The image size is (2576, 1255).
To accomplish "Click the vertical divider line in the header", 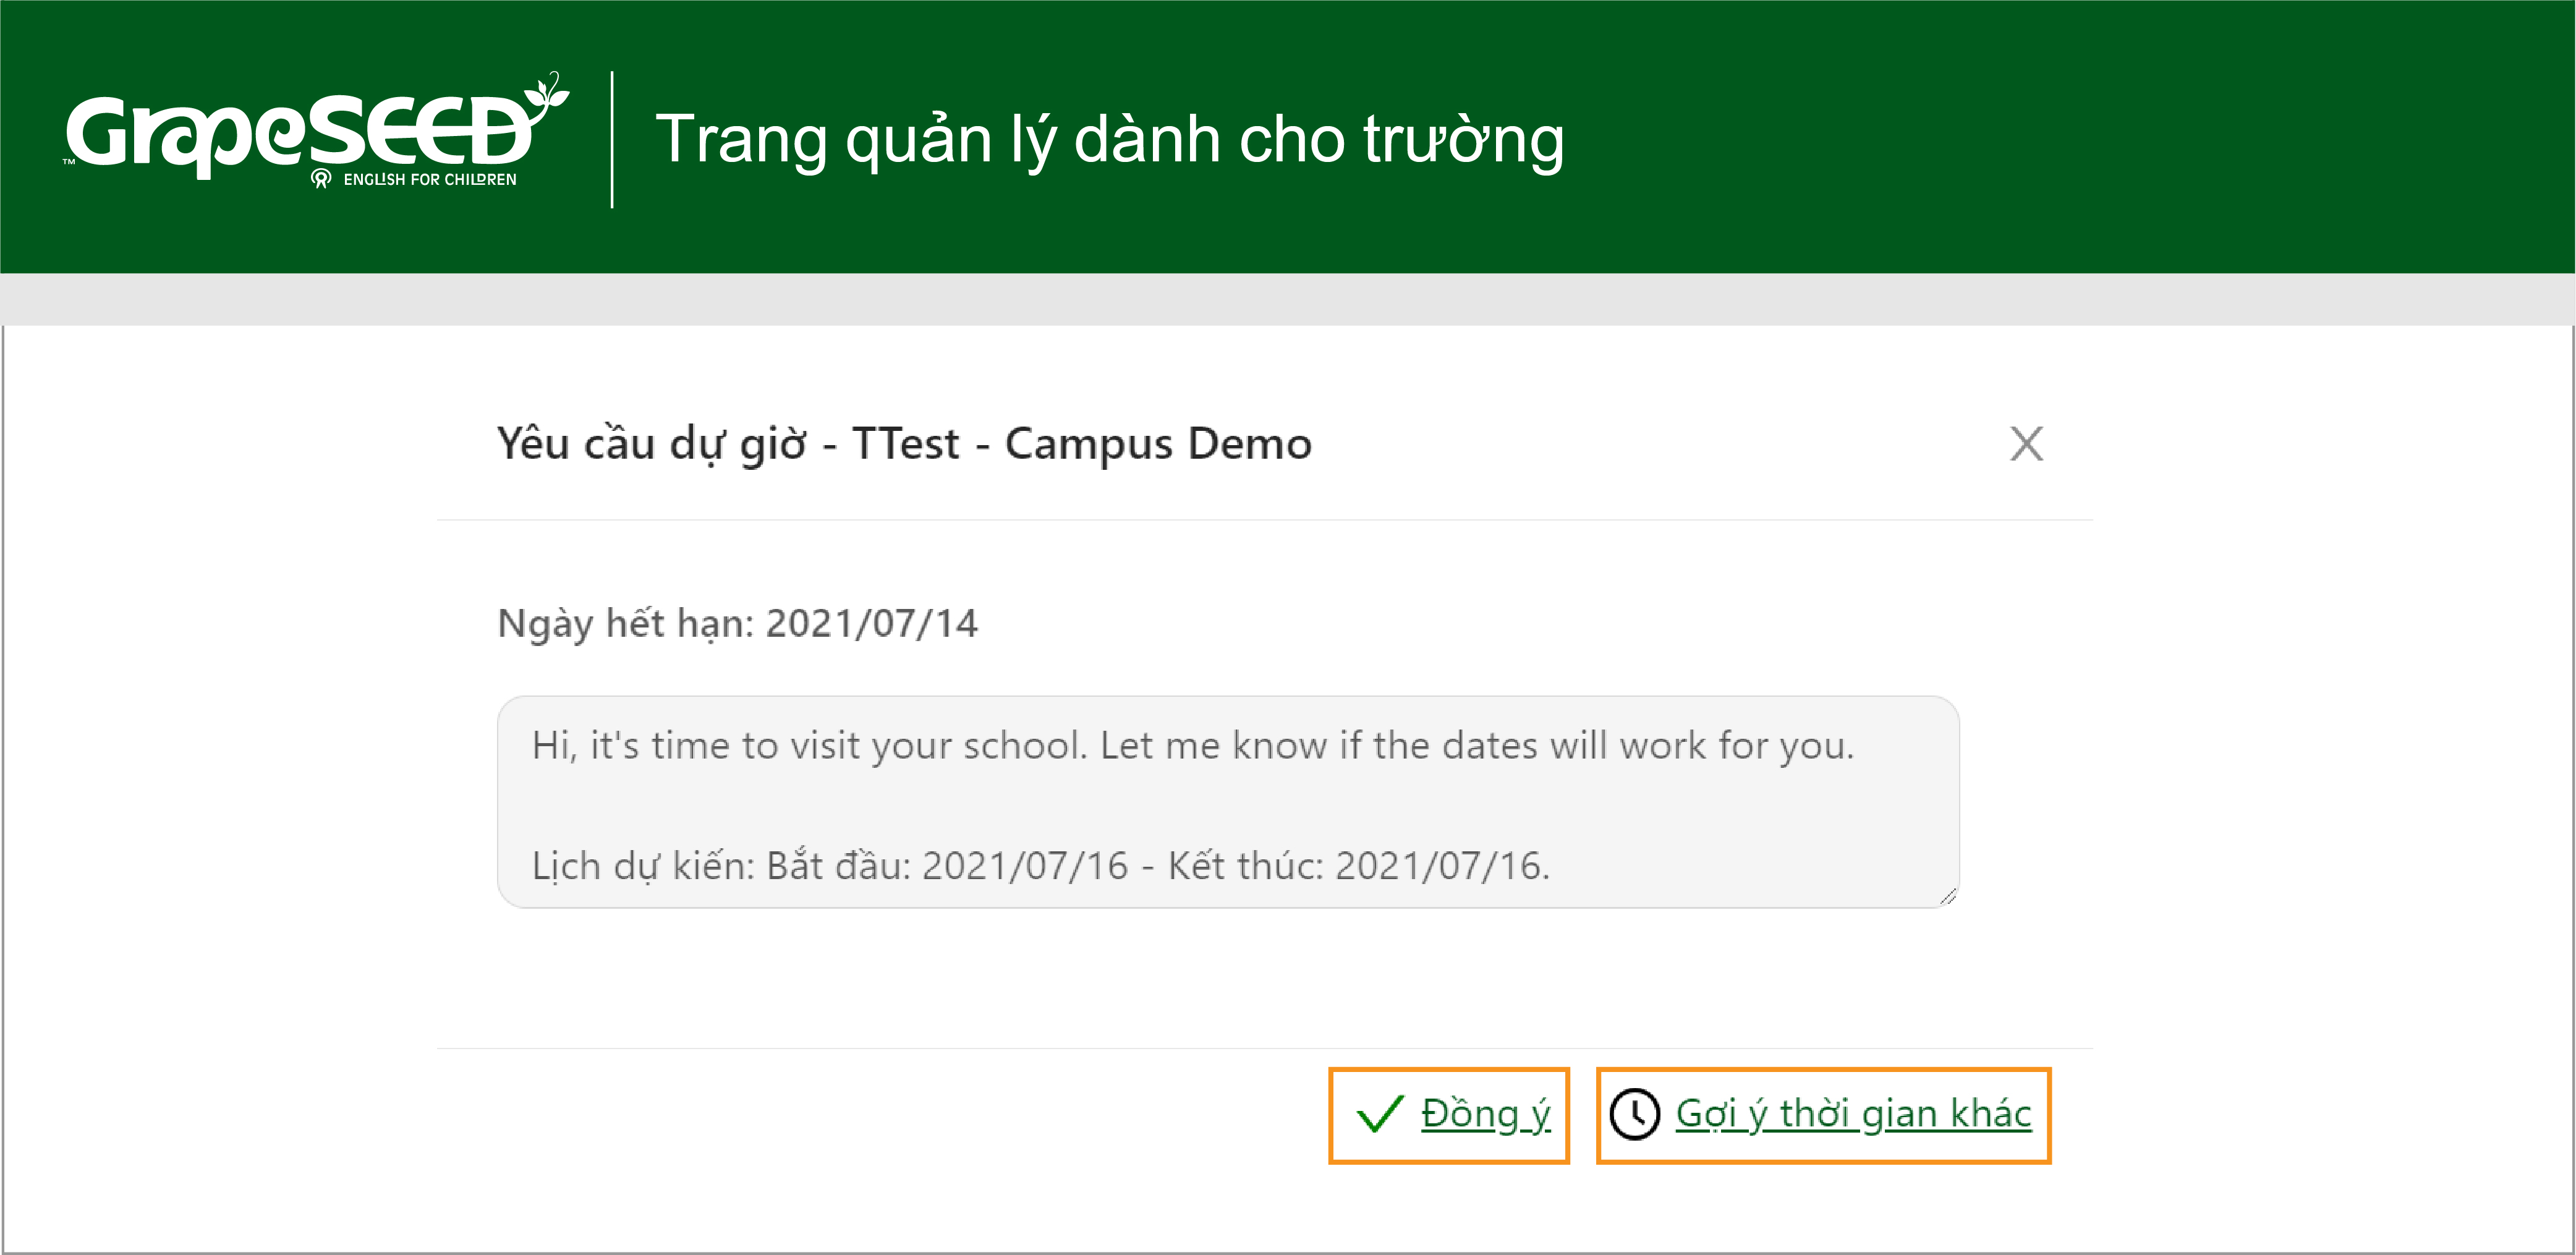I will pyautogui.click(x=612, y=139).
